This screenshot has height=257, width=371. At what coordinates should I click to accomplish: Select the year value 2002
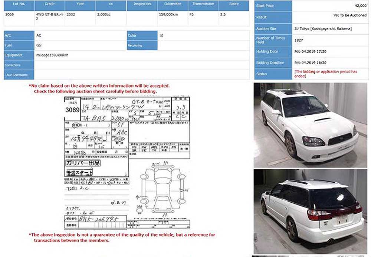71,14
